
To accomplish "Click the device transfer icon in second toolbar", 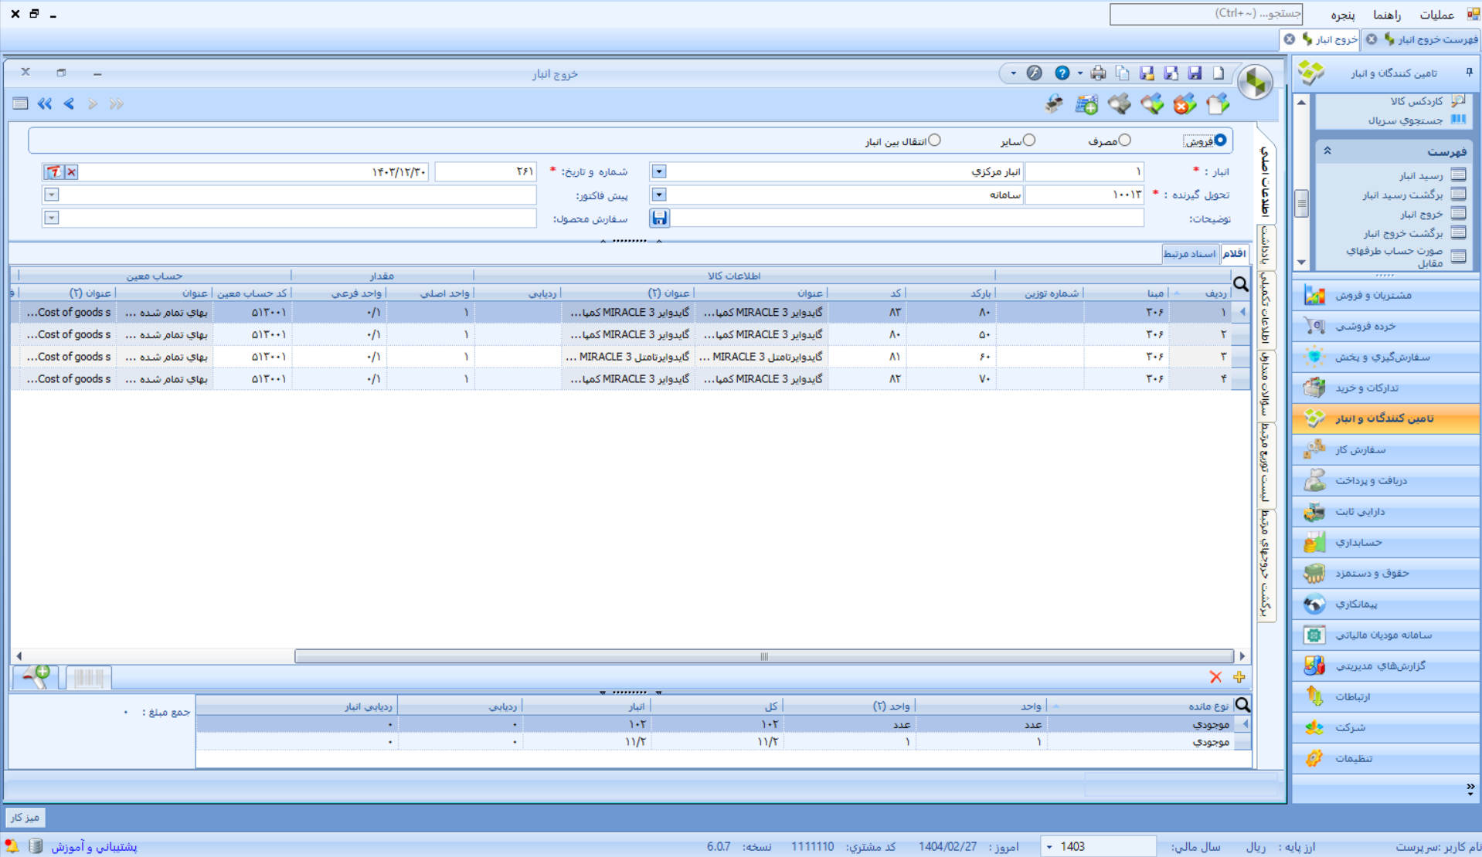I will click(x=1054, y=104).
